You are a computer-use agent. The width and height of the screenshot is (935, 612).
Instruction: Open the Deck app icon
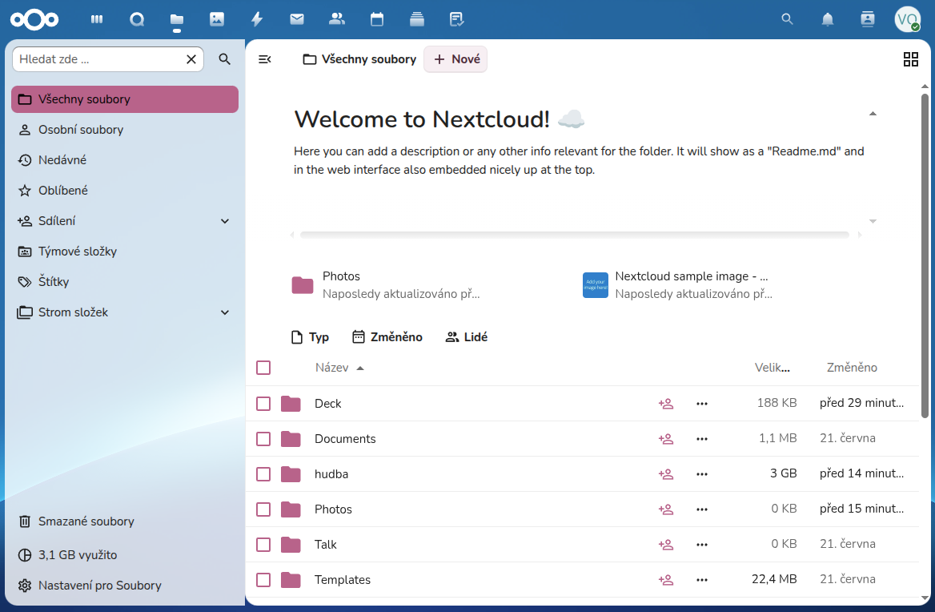417,20
